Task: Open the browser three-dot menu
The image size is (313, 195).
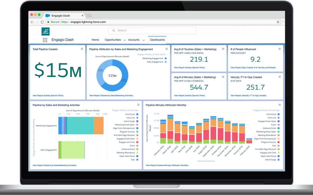Action: click(x=283, y=22)
